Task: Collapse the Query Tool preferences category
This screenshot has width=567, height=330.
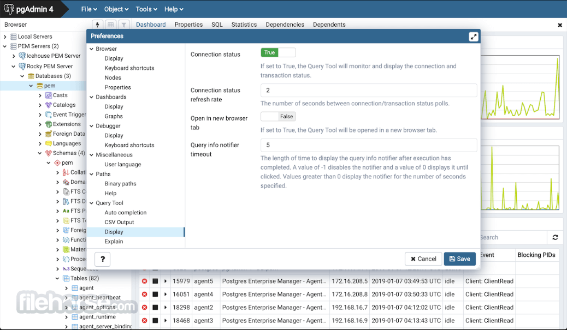Action: point(91,203)
